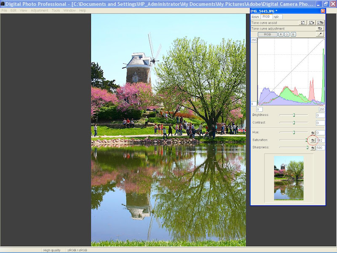Reset the Hue slider to default
Image resolution: width=337 pixels, height=253 pixels.
pos(313,133)
